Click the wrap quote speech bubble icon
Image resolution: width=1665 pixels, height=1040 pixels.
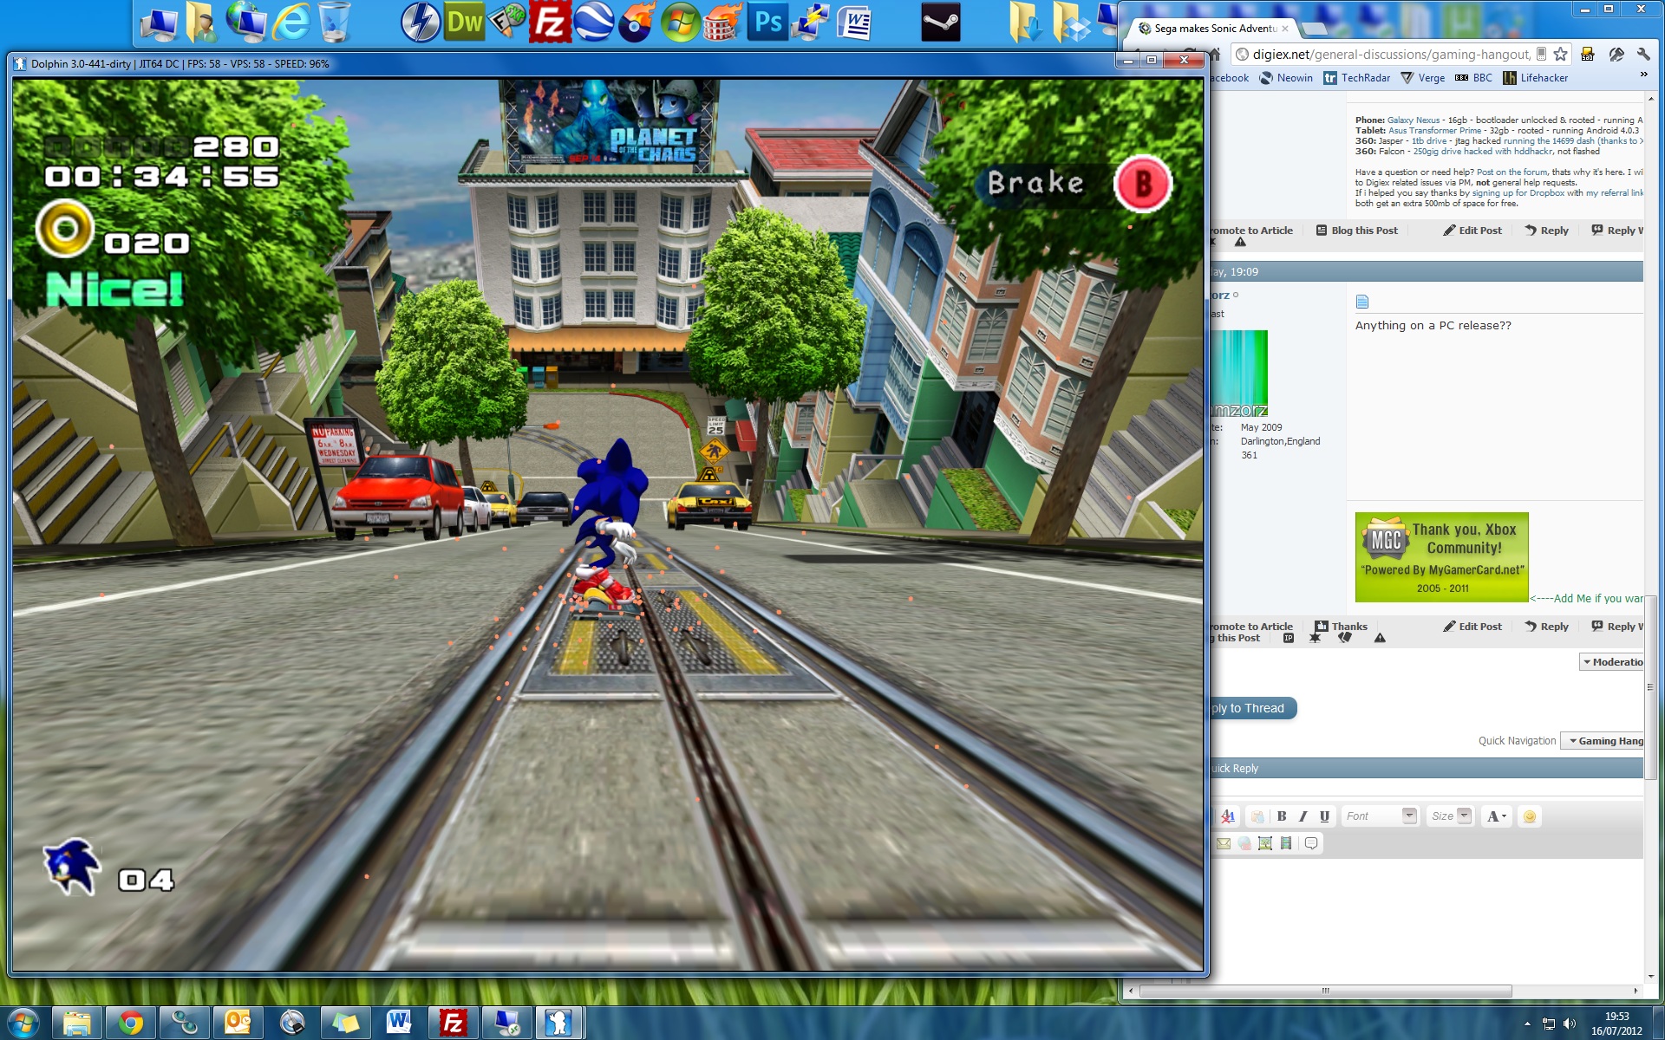[1311, 843]
